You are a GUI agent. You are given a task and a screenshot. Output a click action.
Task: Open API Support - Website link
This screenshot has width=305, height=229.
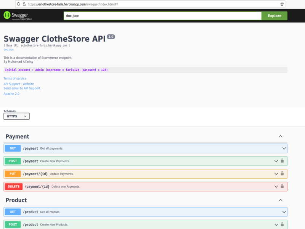tap(19, 84)
